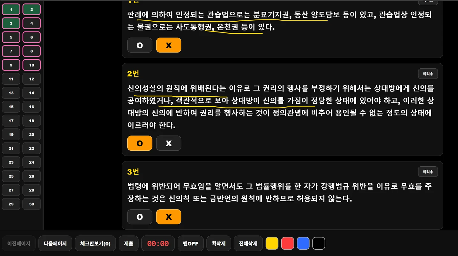Click the 00:00 timer display
458x256 pixels.
pyautogui.click(x=158, y=244)
